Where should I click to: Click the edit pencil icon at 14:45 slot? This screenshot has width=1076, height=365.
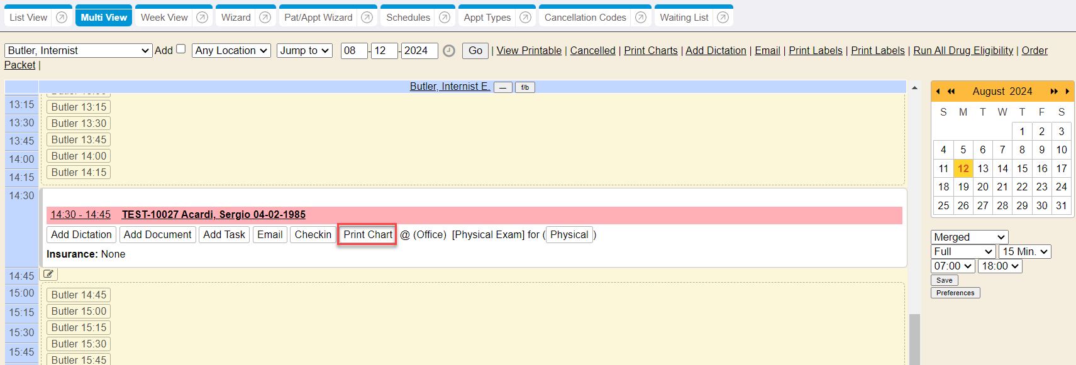(x=48, y=274)
